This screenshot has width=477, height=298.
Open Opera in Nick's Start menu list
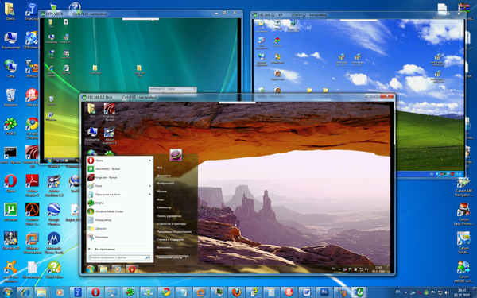(x=118, y=161)
